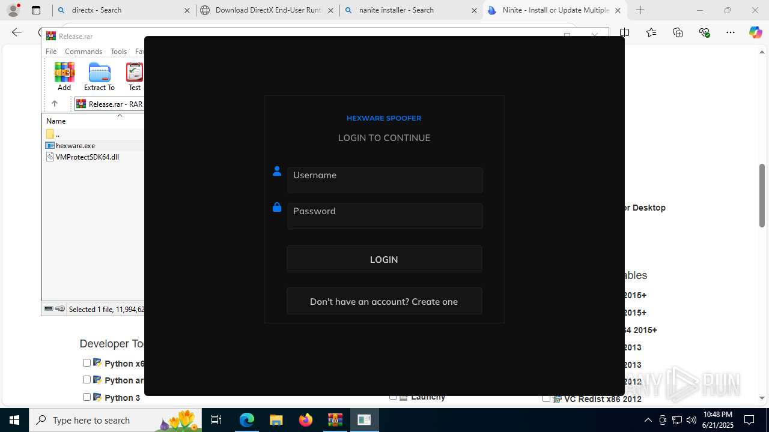Select hexware.exe in WinRAR file list
The width and height of the screenshot is (769, 432).
click(x=75, y=145)
